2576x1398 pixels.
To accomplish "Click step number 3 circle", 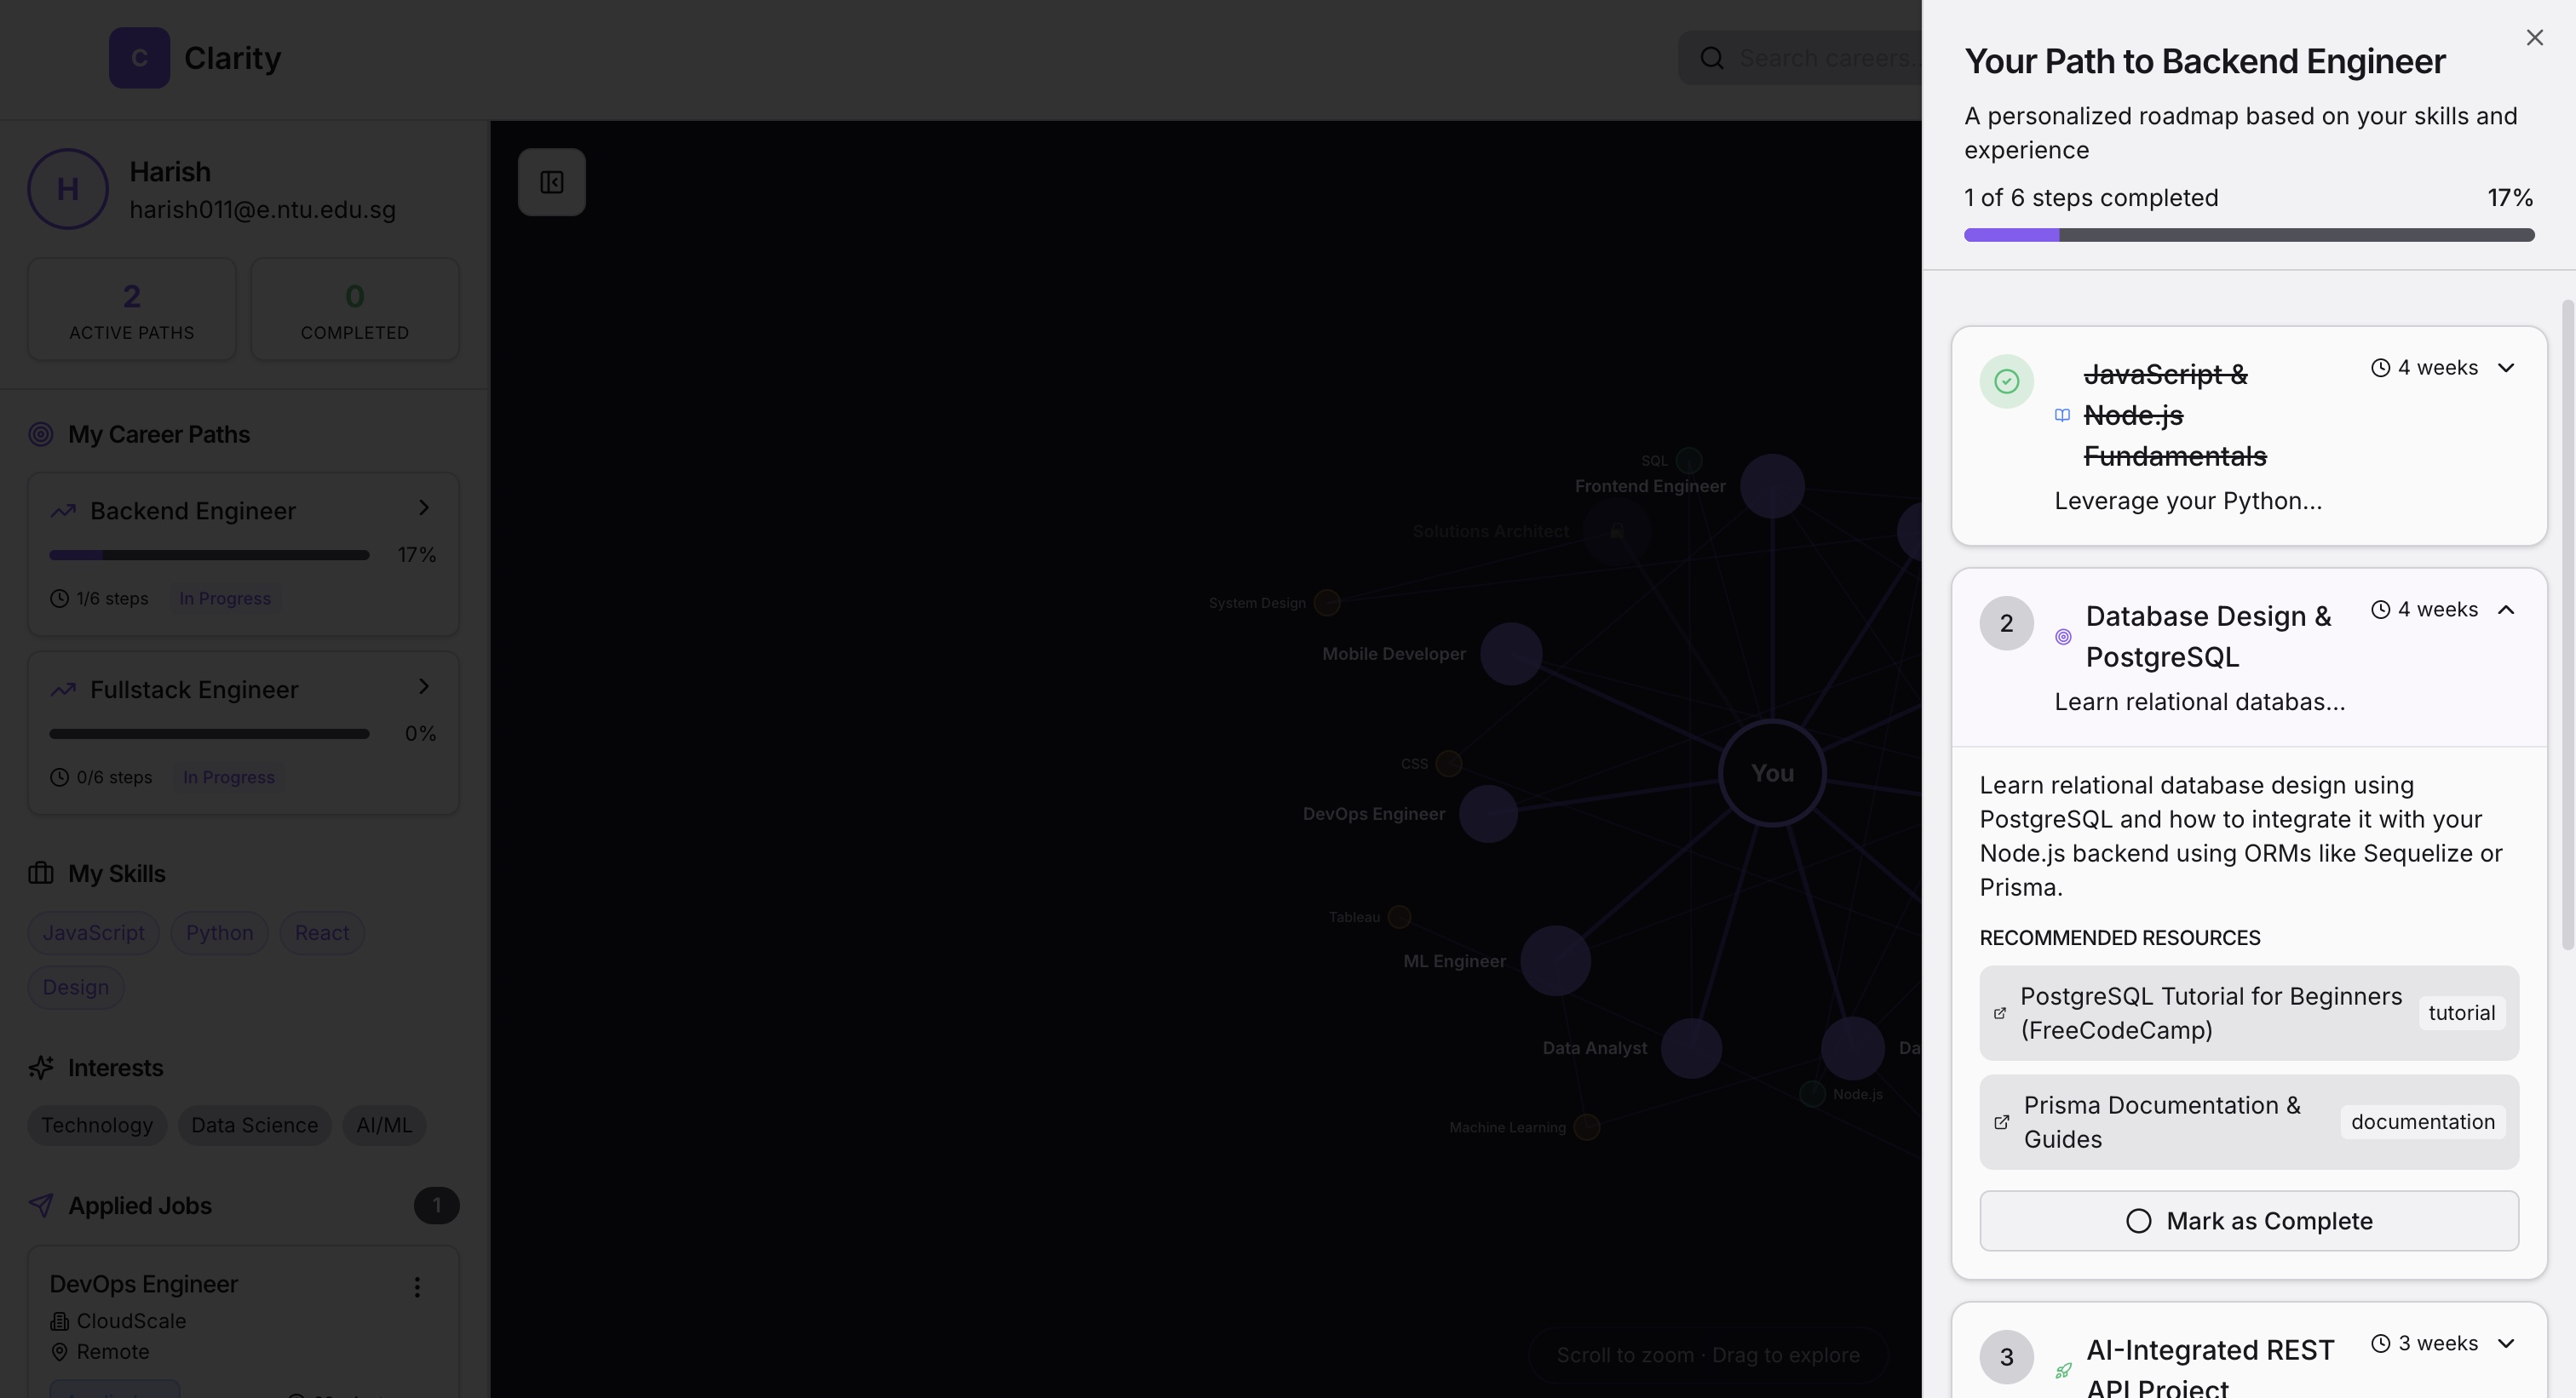I will (2006, 1356).
